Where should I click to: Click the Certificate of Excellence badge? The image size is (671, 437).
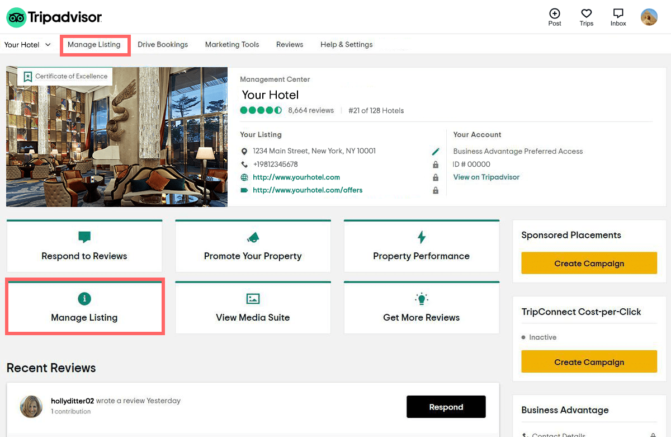coord(65,77)
